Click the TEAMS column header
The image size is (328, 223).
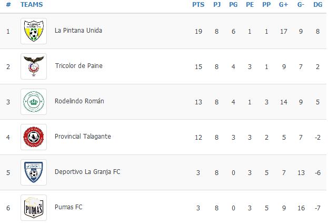pos(32,5)
